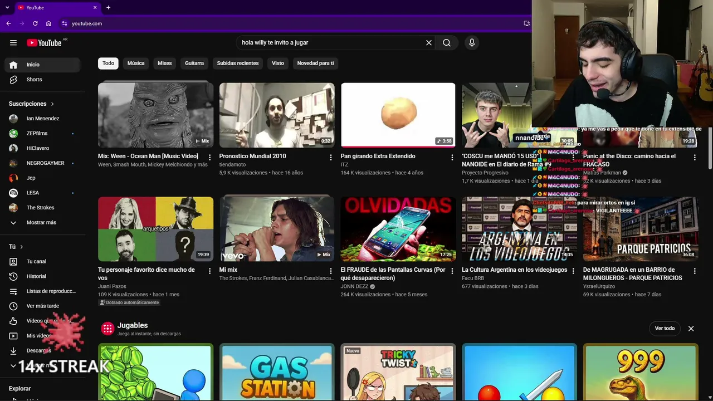Open the Gas Station playable game
713x401 pixels.
277,372
